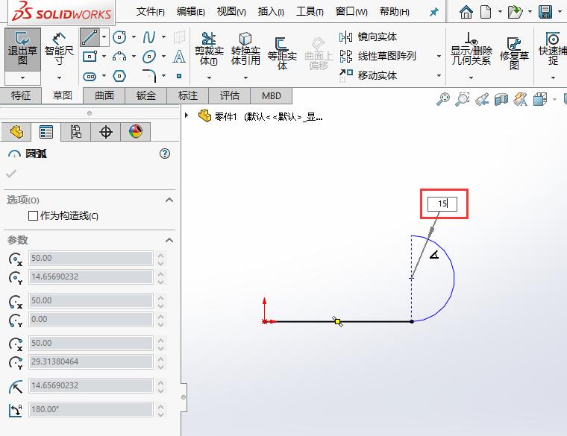Viewport: 567px width, 436px height.
Task: Switch to the MBD tab
Action: [272, 95]
